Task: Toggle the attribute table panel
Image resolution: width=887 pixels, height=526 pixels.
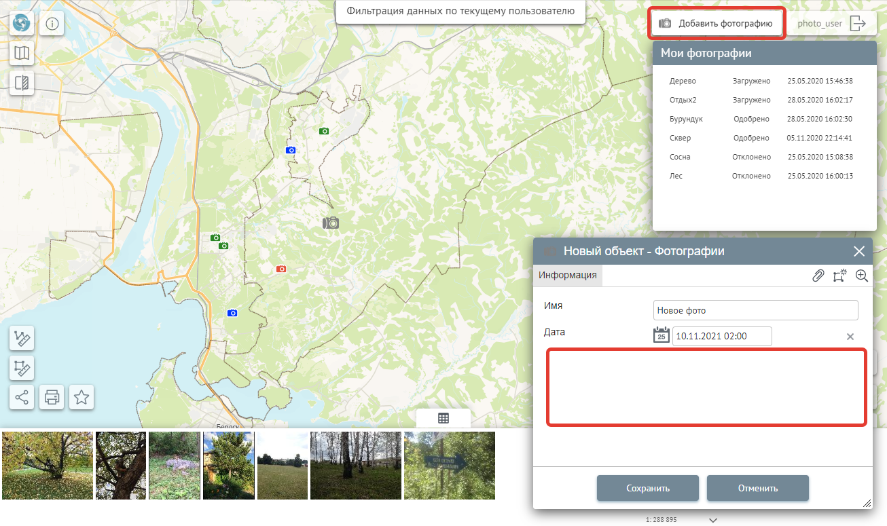Action: (443, 418)
